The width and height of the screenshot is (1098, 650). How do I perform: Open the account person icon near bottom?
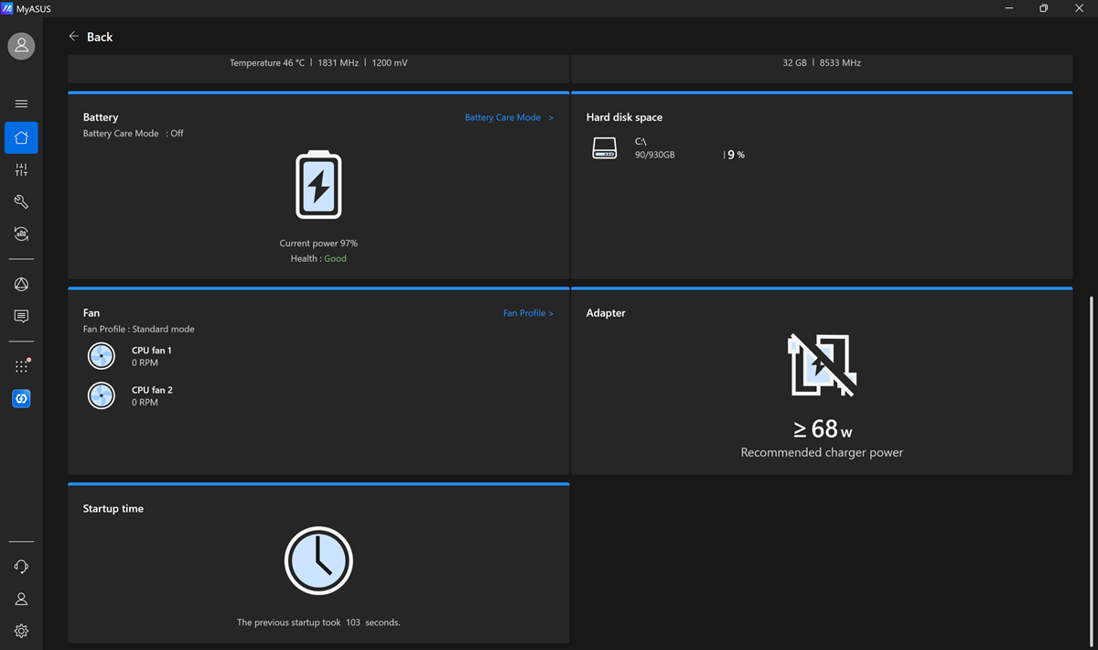click(21, 599)
